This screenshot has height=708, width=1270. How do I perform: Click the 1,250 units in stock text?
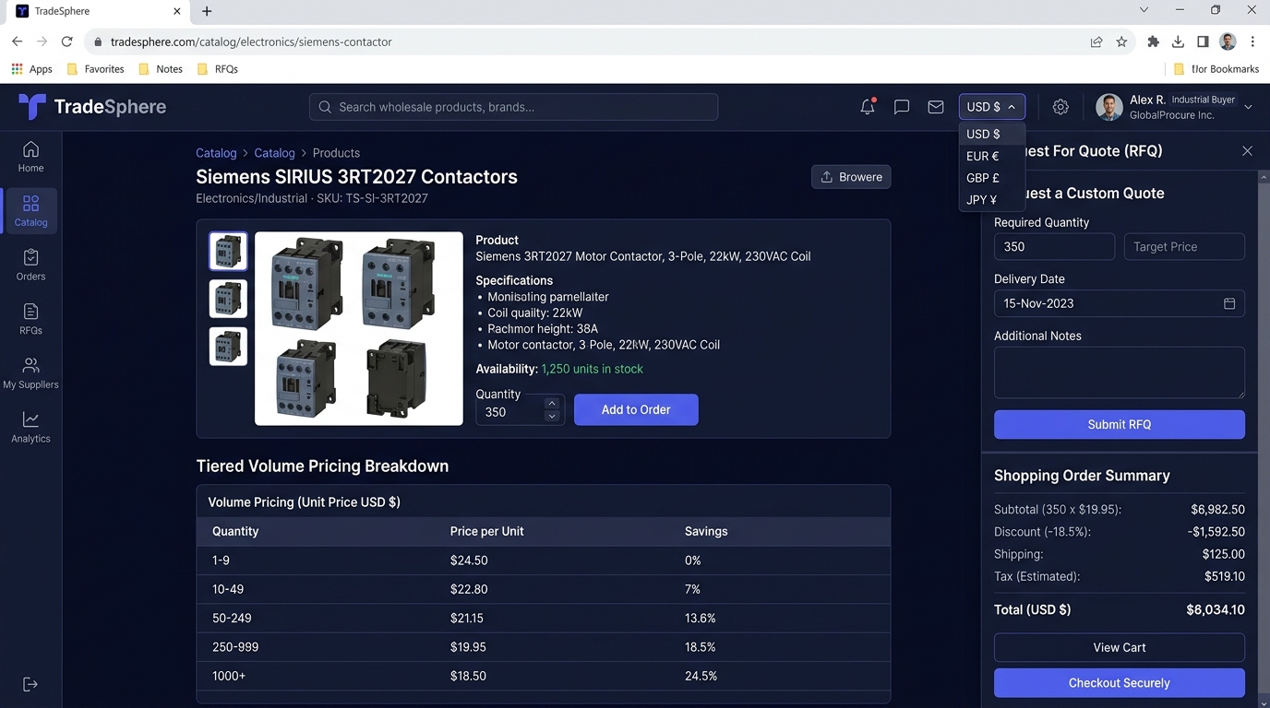pos(592,369)
